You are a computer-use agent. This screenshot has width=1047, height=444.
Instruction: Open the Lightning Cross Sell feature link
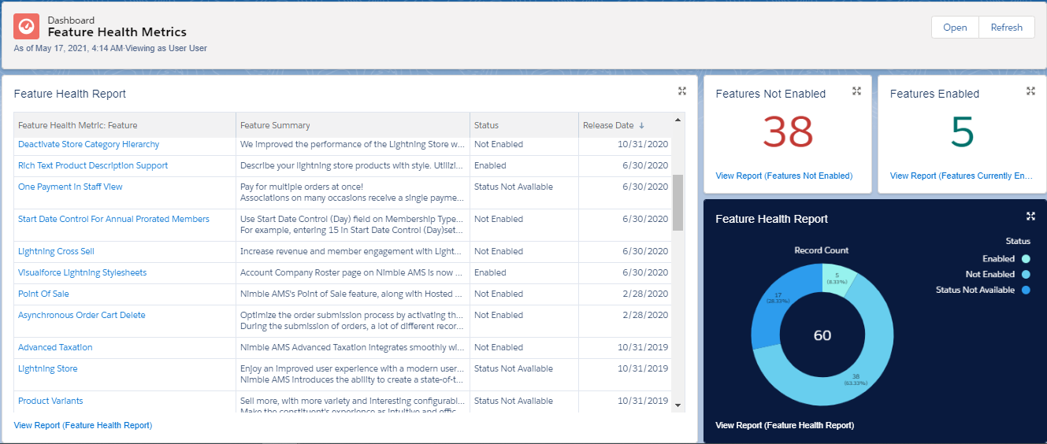[56, 251]
